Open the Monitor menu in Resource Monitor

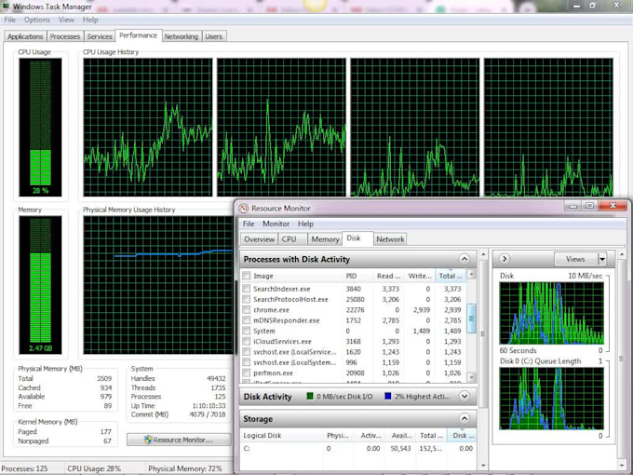coord(276,224)
